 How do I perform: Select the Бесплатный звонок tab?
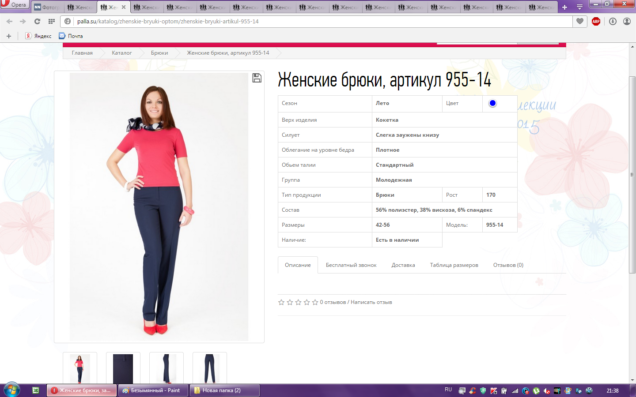(x=351, y=265)
